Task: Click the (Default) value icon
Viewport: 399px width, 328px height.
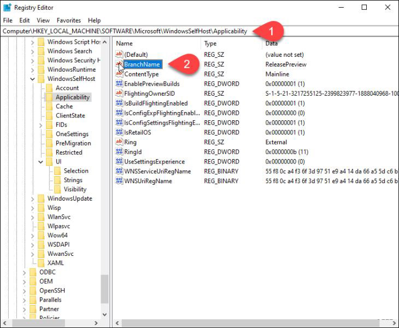Action: (119, 55)
